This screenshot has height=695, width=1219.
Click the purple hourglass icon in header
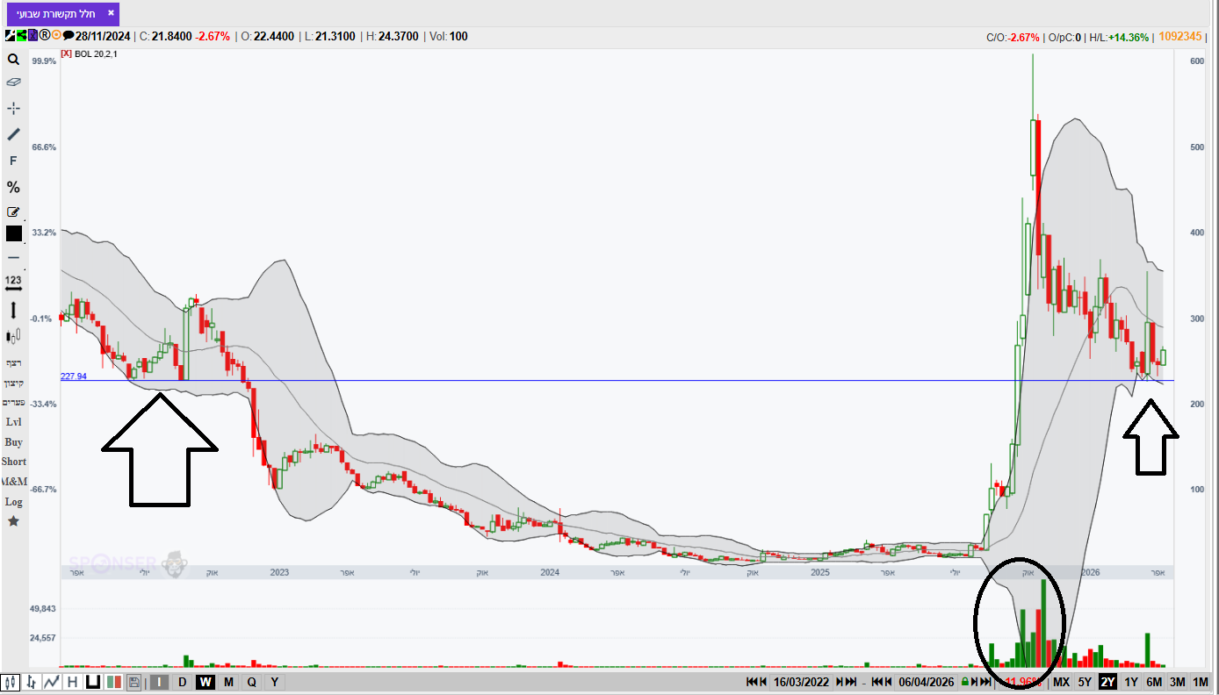pyautogui.click(x=32, y=36)
